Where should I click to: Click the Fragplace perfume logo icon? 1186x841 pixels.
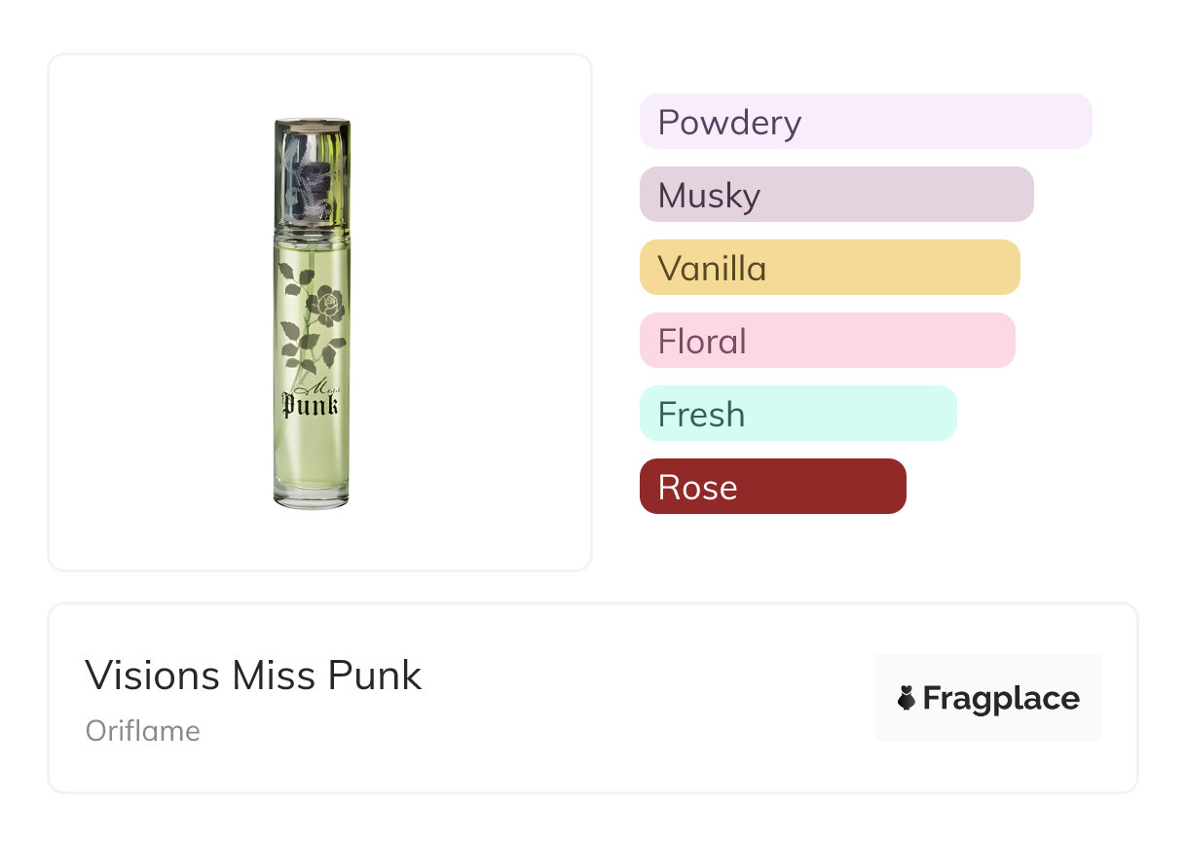907,698
